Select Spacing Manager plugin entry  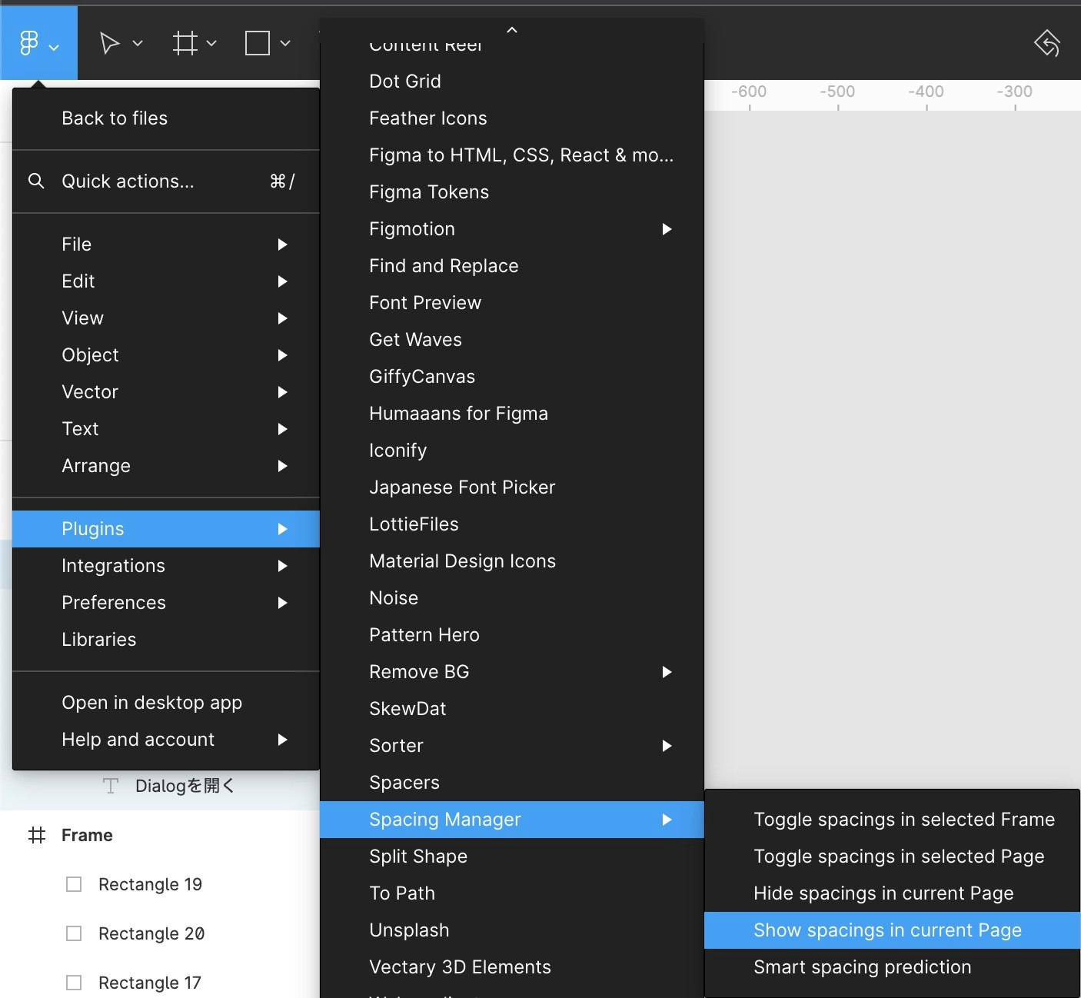click(512, 820)
